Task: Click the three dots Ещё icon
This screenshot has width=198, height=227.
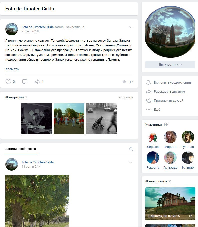Action: coord(148,109)
